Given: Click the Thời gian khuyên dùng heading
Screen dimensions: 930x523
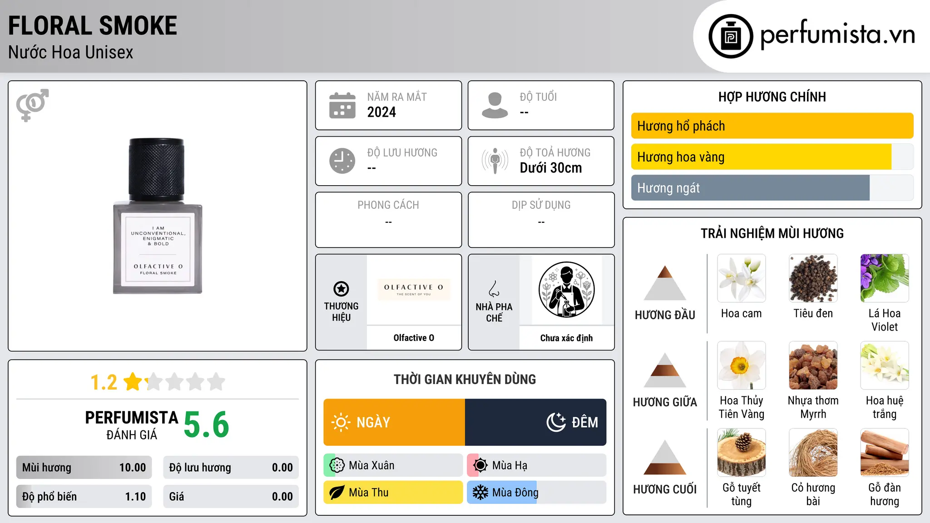Looking at the screenshot, I should [465, 379].
